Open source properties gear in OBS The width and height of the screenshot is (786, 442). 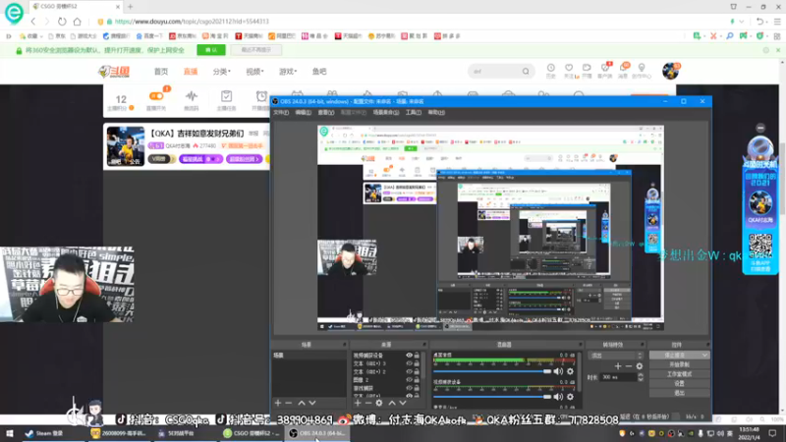(379, 403)
